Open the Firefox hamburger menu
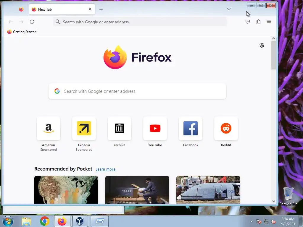 coord(269,22)
